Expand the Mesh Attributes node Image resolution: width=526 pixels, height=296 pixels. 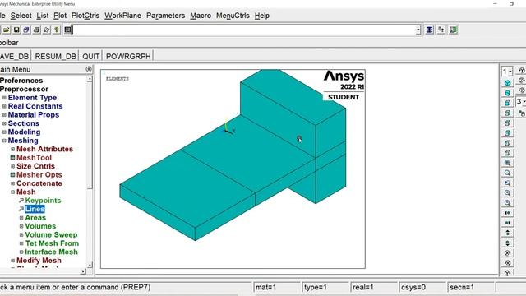[x=13, y=149]
